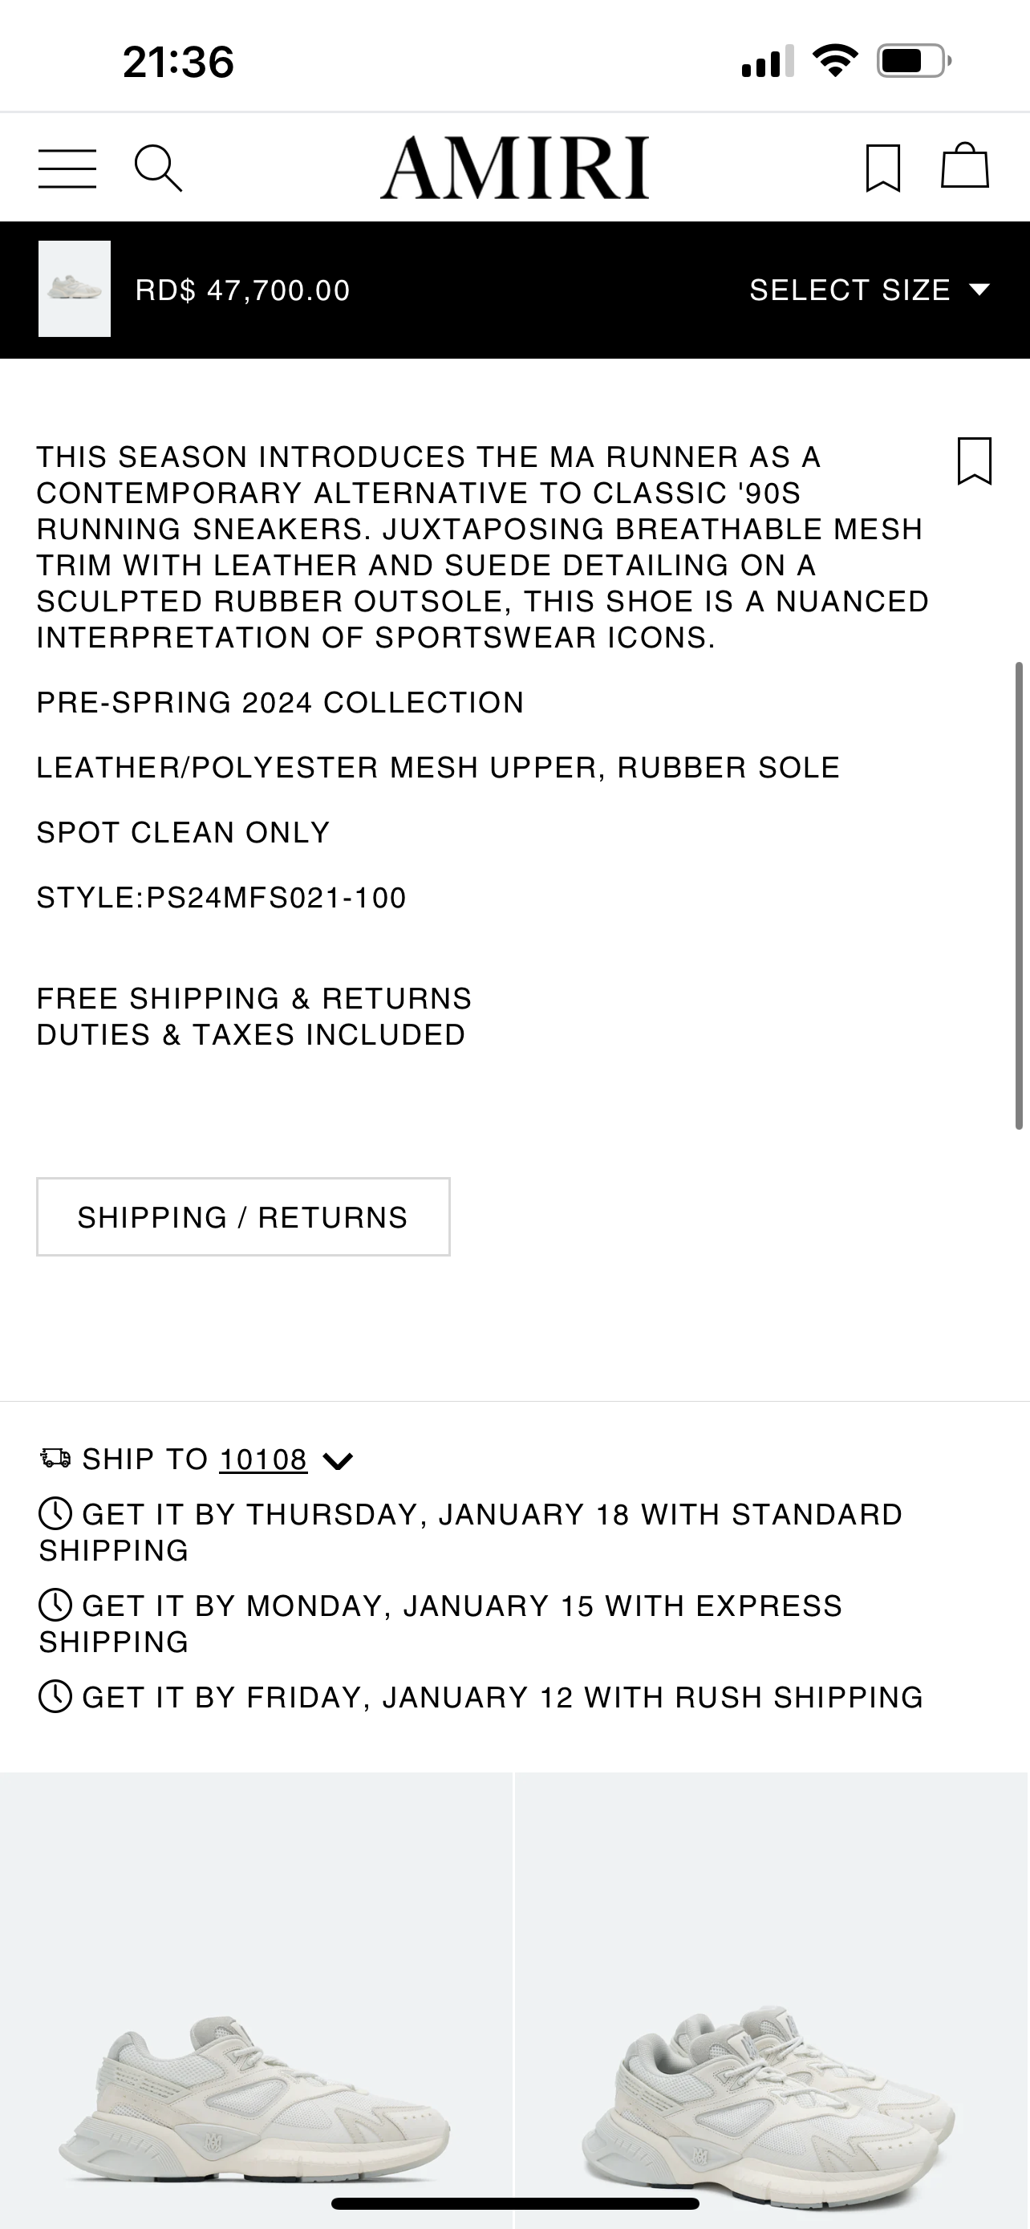Viewport: 1030px width, 2229px height.
Task: Open the Select Size dropdown
Action: coord(869,290)
